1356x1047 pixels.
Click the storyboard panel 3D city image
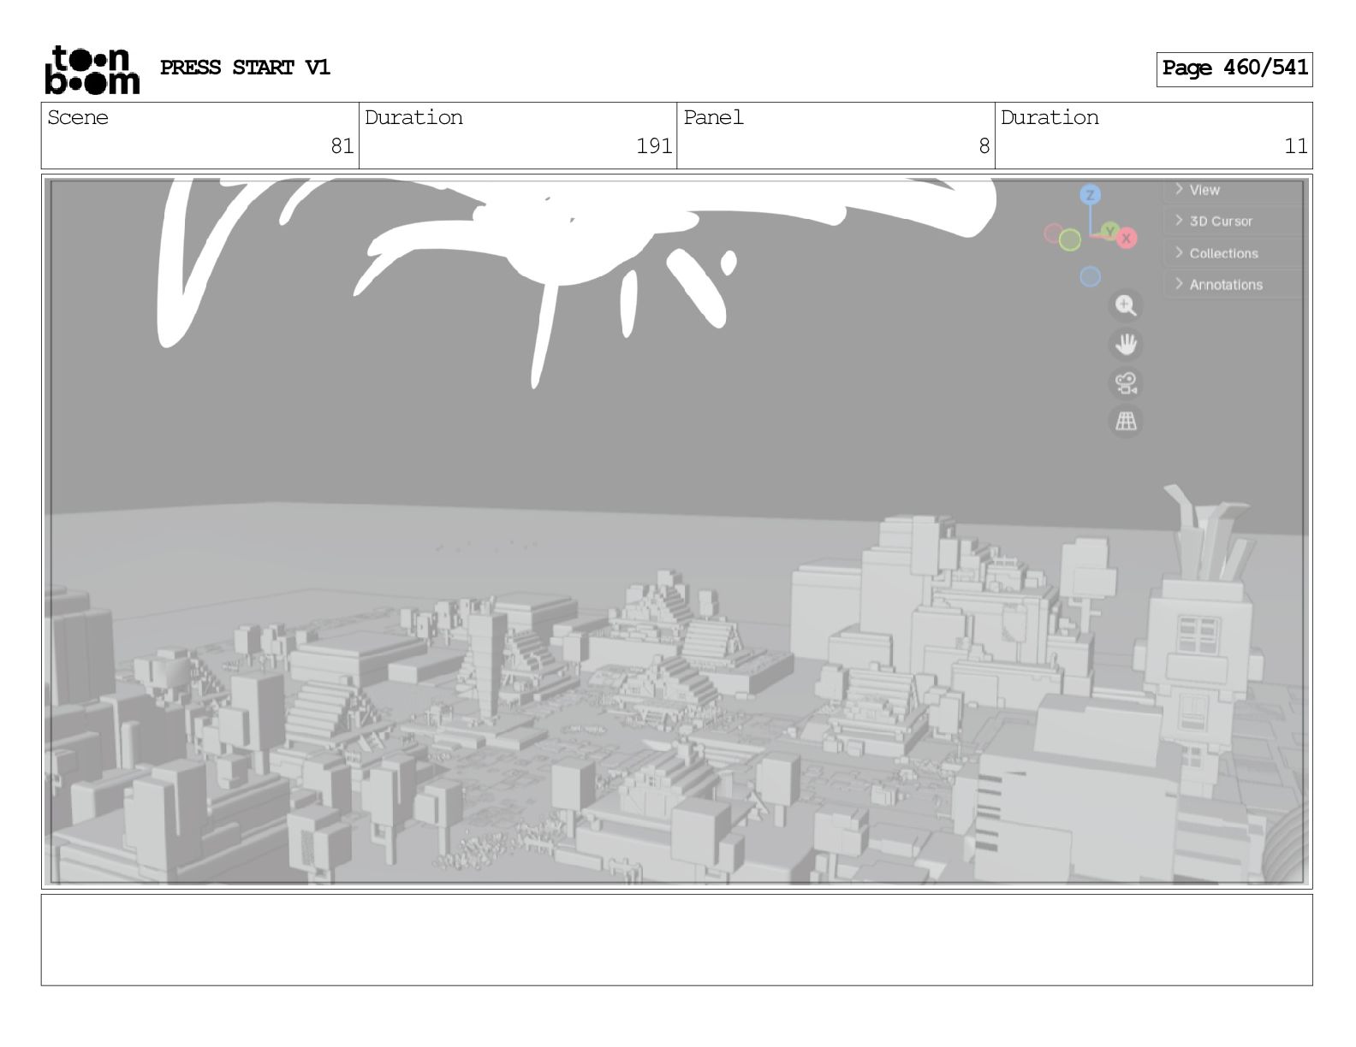coord(676,531)
